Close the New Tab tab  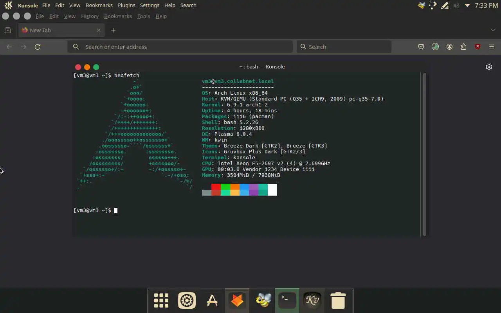click(x=99, y=30)
